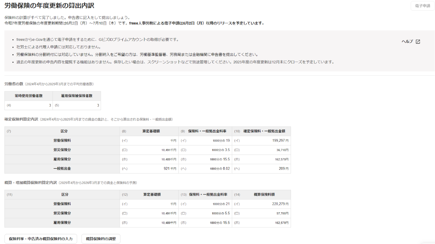Click the external link icon beside ヘルプ
This screenshot has height=244, width=435.
418,42
